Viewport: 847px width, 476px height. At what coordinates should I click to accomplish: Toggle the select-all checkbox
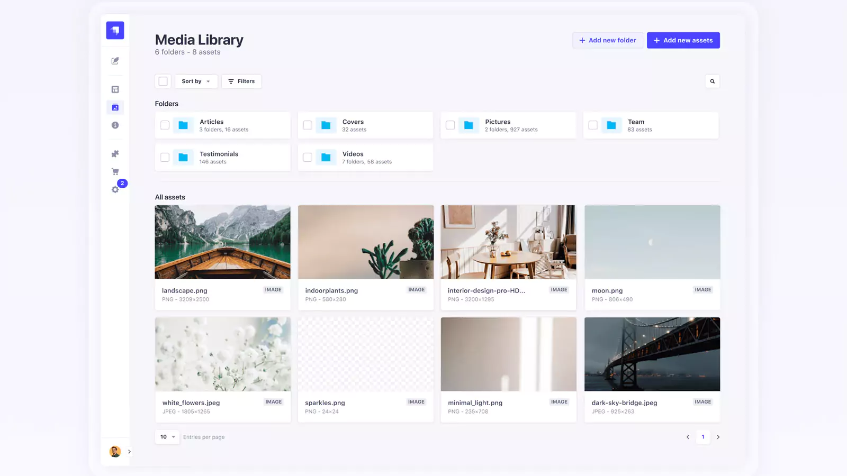click(163, 81)
